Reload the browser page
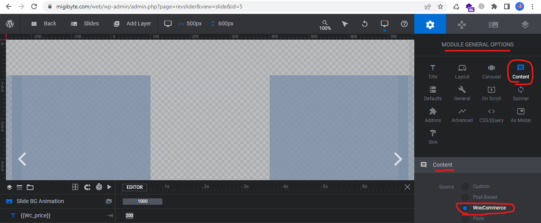Screen dimensions: 541x223 tap(35, 7)
